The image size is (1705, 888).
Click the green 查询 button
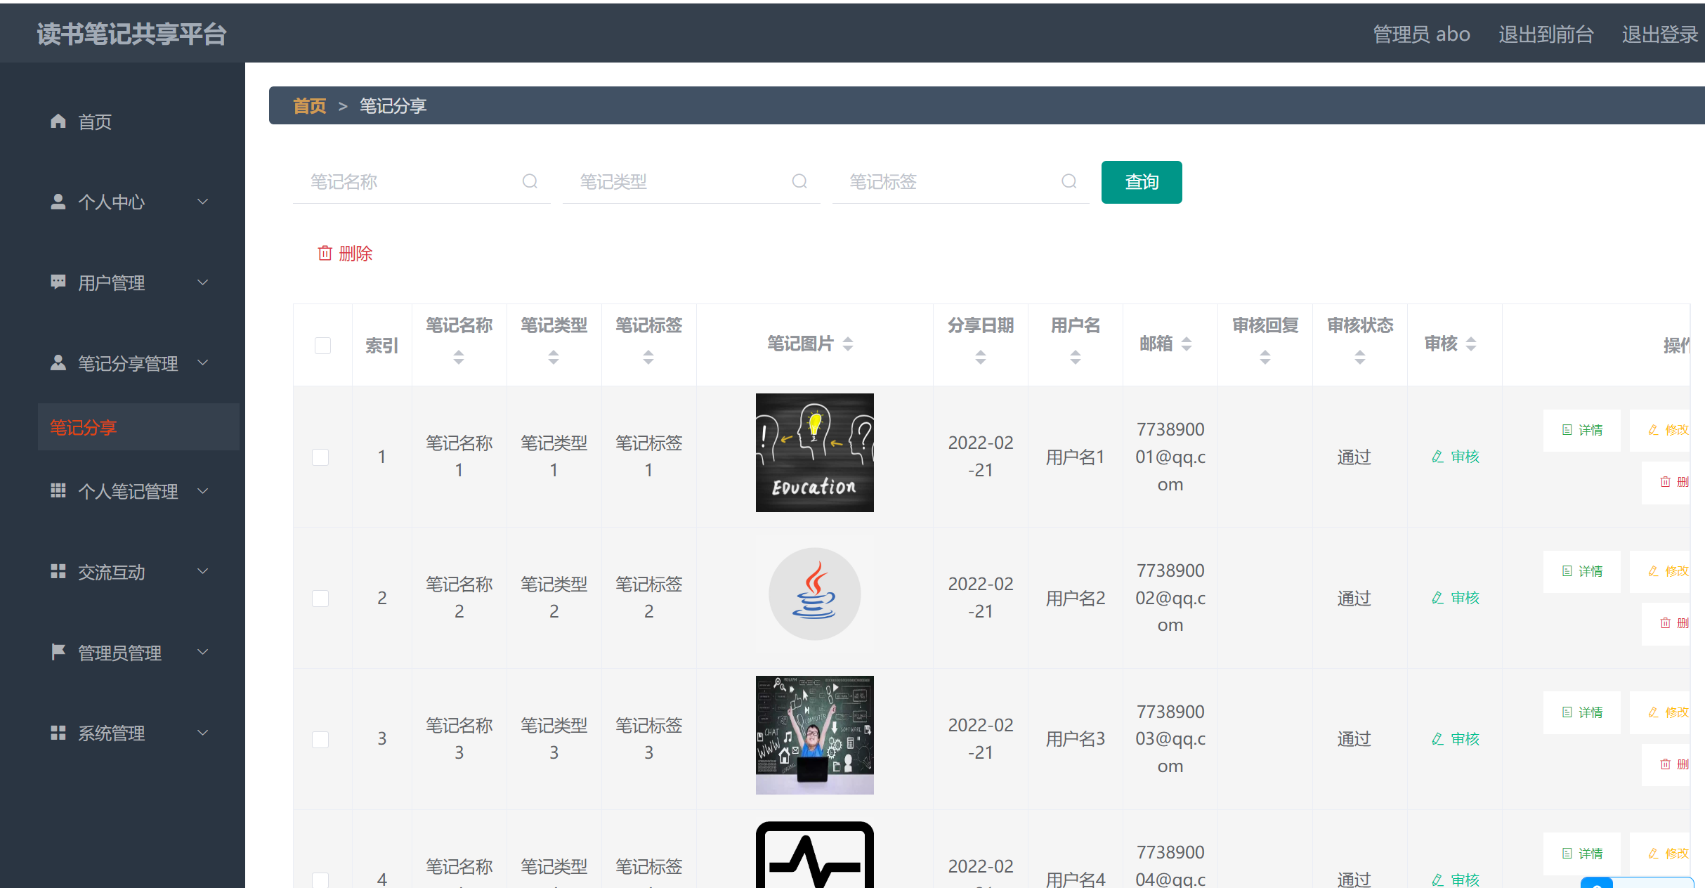coord(1141,182)
